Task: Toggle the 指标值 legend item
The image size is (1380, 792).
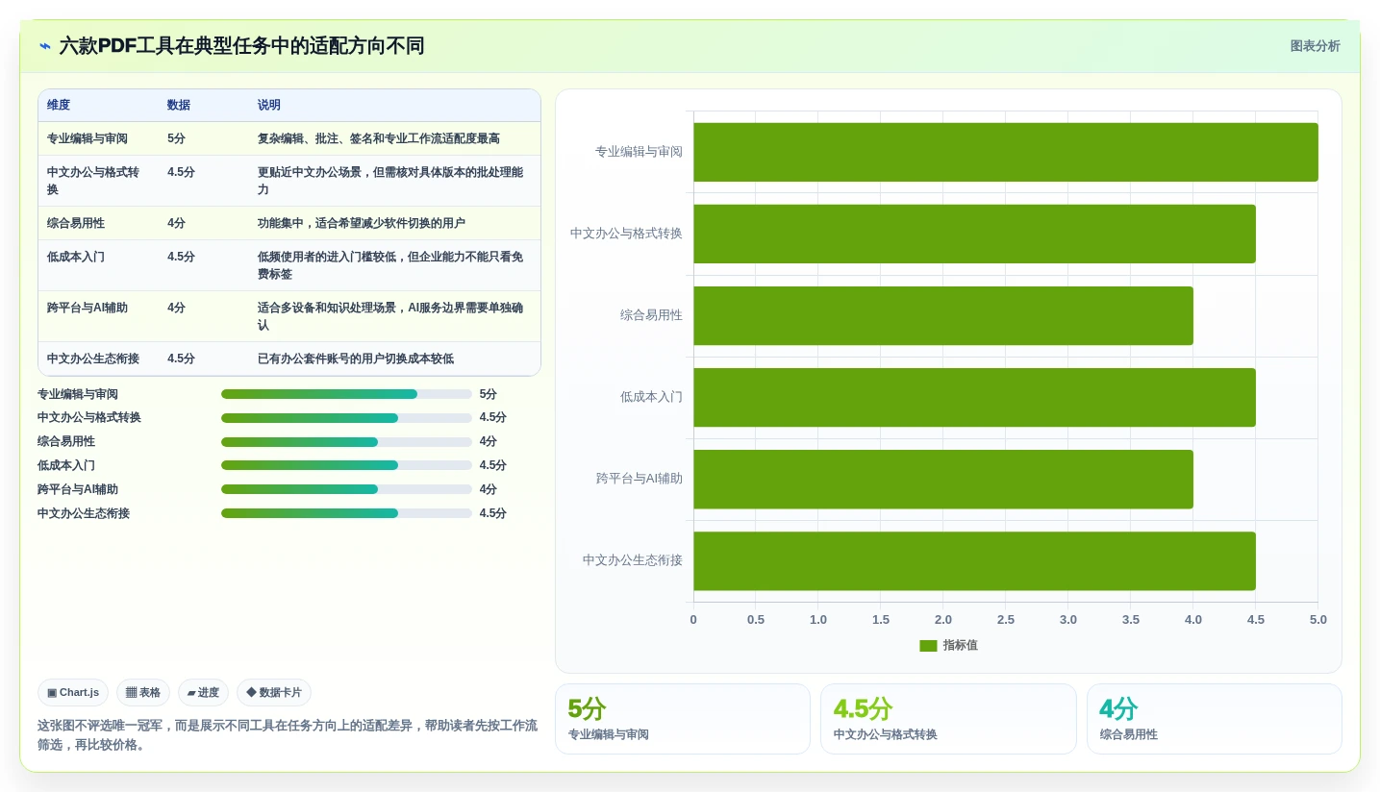Action: coord(948,646)
